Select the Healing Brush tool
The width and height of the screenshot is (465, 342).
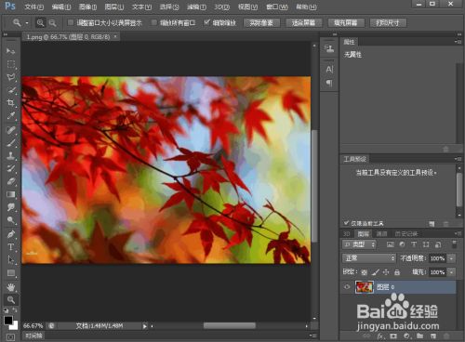point(11,129)
